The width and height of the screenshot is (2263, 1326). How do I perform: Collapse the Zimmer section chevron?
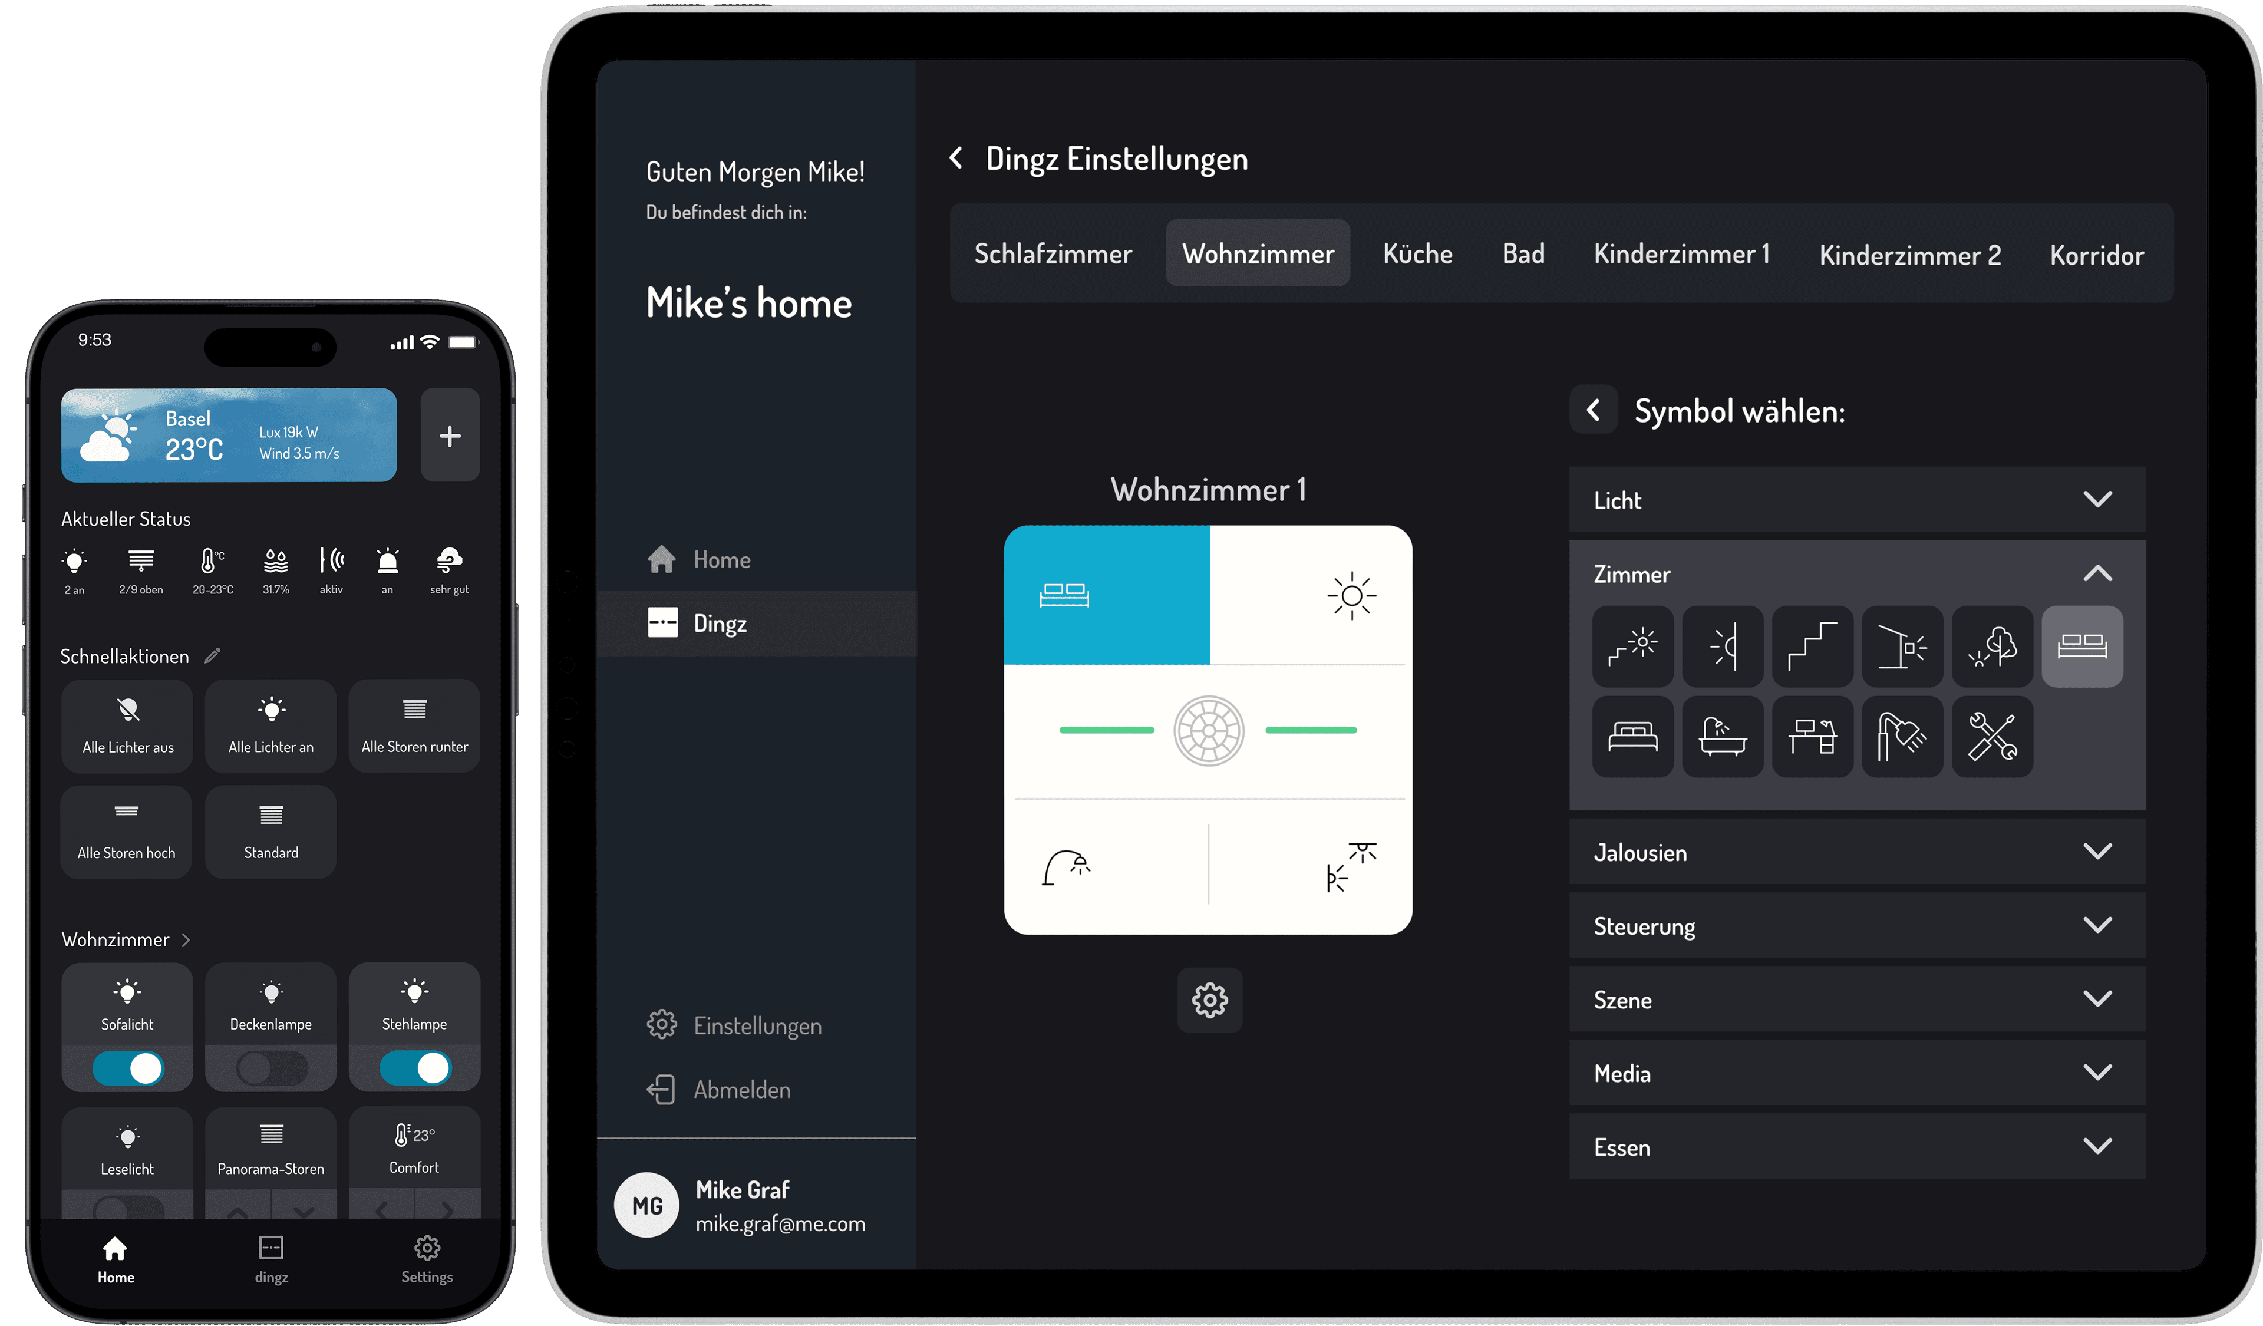(x=2100, y=572)
